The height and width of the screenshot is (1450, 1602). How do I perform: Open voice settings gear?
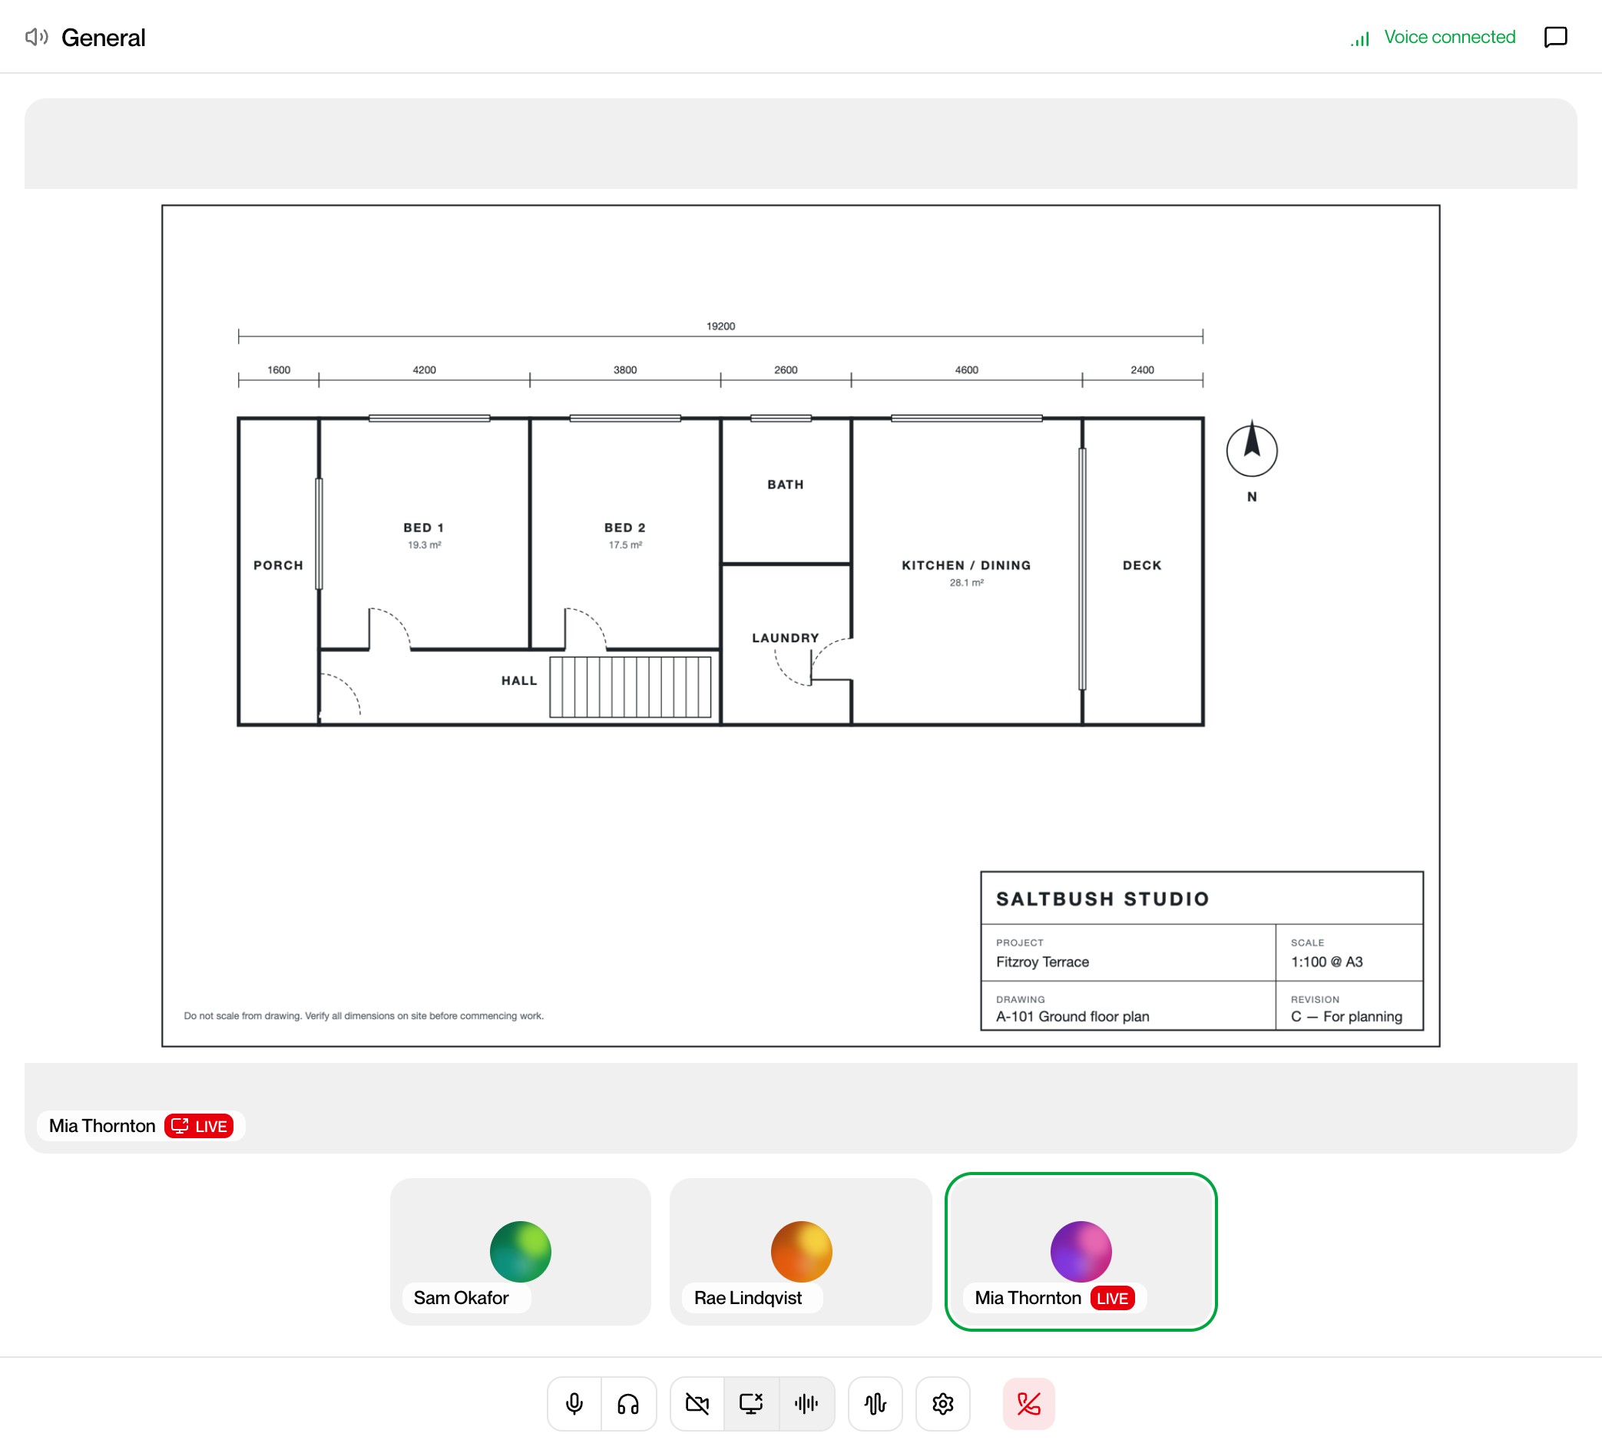click(x=942, y=1403)
